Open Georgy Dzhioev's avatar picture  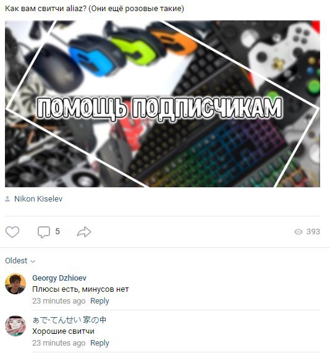pyautogui.click(x=15, y=284)
